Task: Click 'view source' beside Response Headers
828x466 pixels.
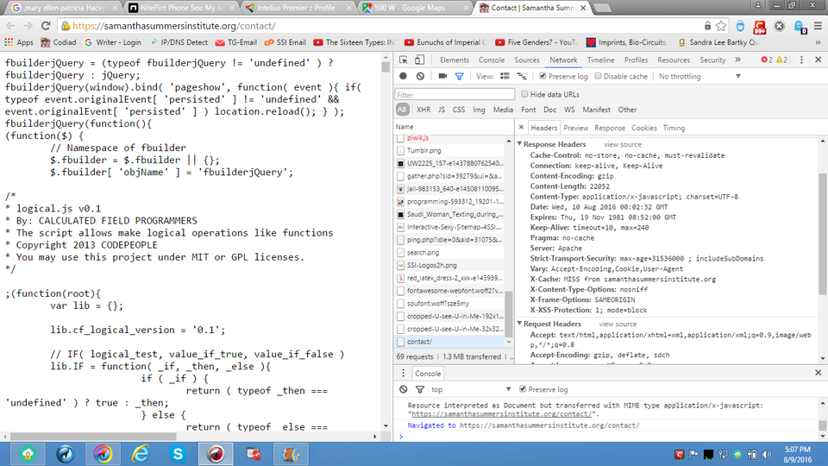Action: (x=622, y=144)
